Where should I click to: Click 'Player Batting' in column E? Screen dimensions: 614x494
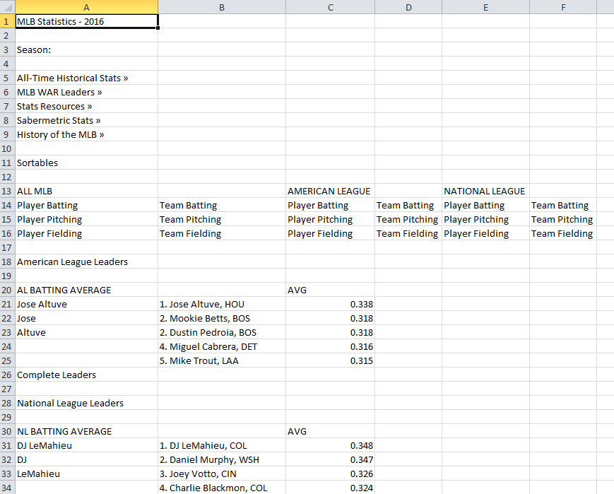pyautogui.click(x=485, y=205)
